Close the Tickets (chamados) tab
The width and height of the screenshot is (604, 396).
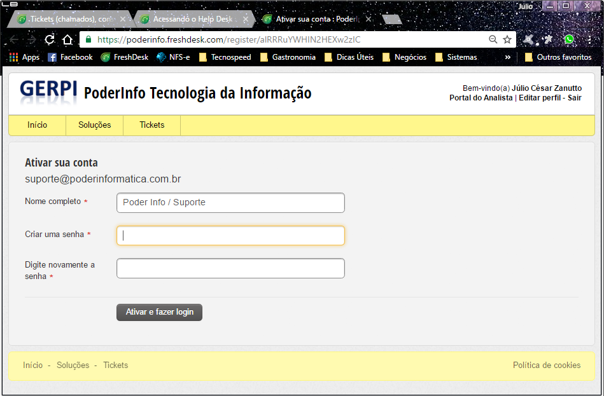coord(122,19)
